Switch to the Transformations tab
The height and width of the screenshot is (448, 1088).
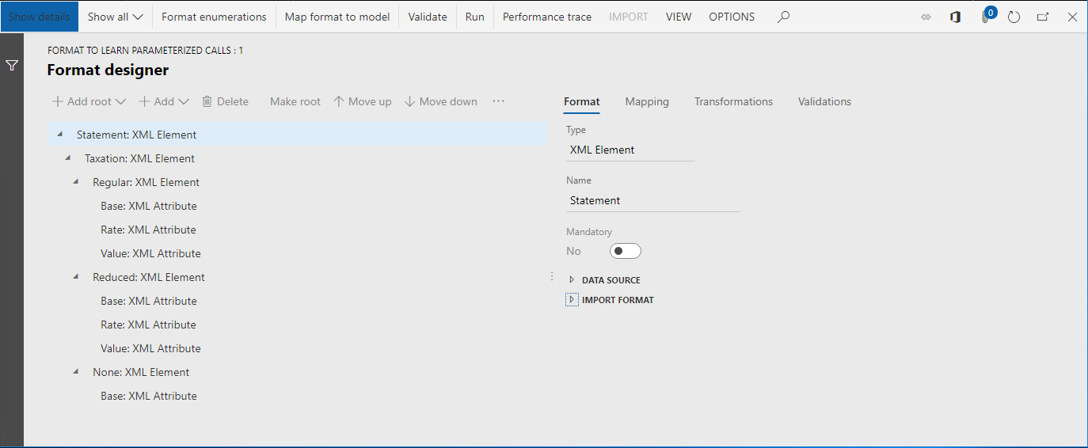[x=733, y=101]
